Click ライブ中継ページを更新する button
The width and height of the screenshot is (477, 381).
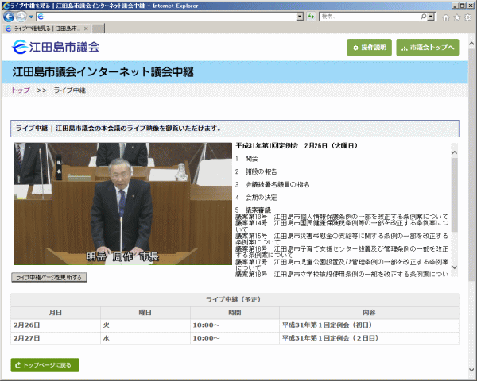(49, 277)
